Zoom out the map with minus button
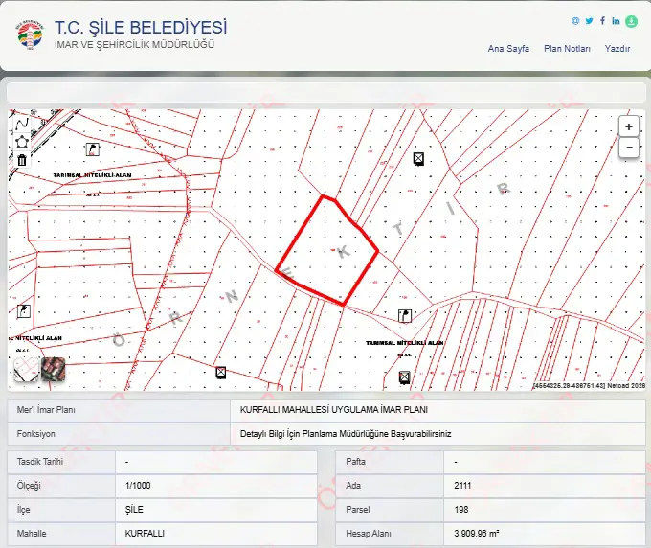 coord(629,148)
